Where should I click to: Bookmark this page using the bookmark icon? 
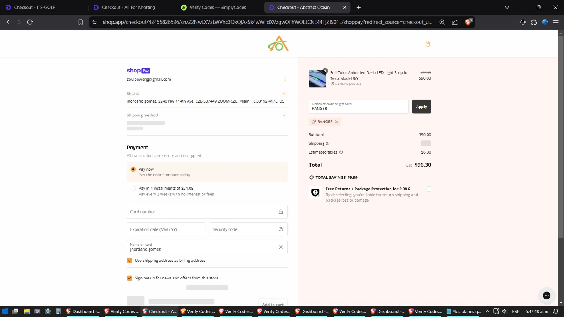tap(80, 22)
